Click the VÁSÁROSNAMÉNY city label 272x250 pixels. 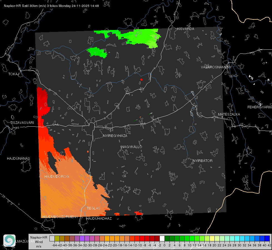(x=216, y=67)
